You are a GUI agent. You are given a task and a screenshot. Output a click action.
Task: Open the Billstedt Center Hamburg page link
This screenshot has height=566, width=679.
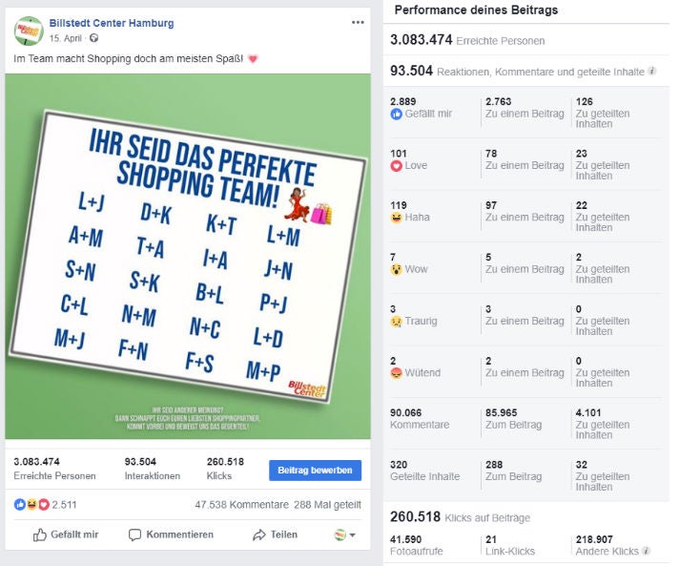[111, 23]
